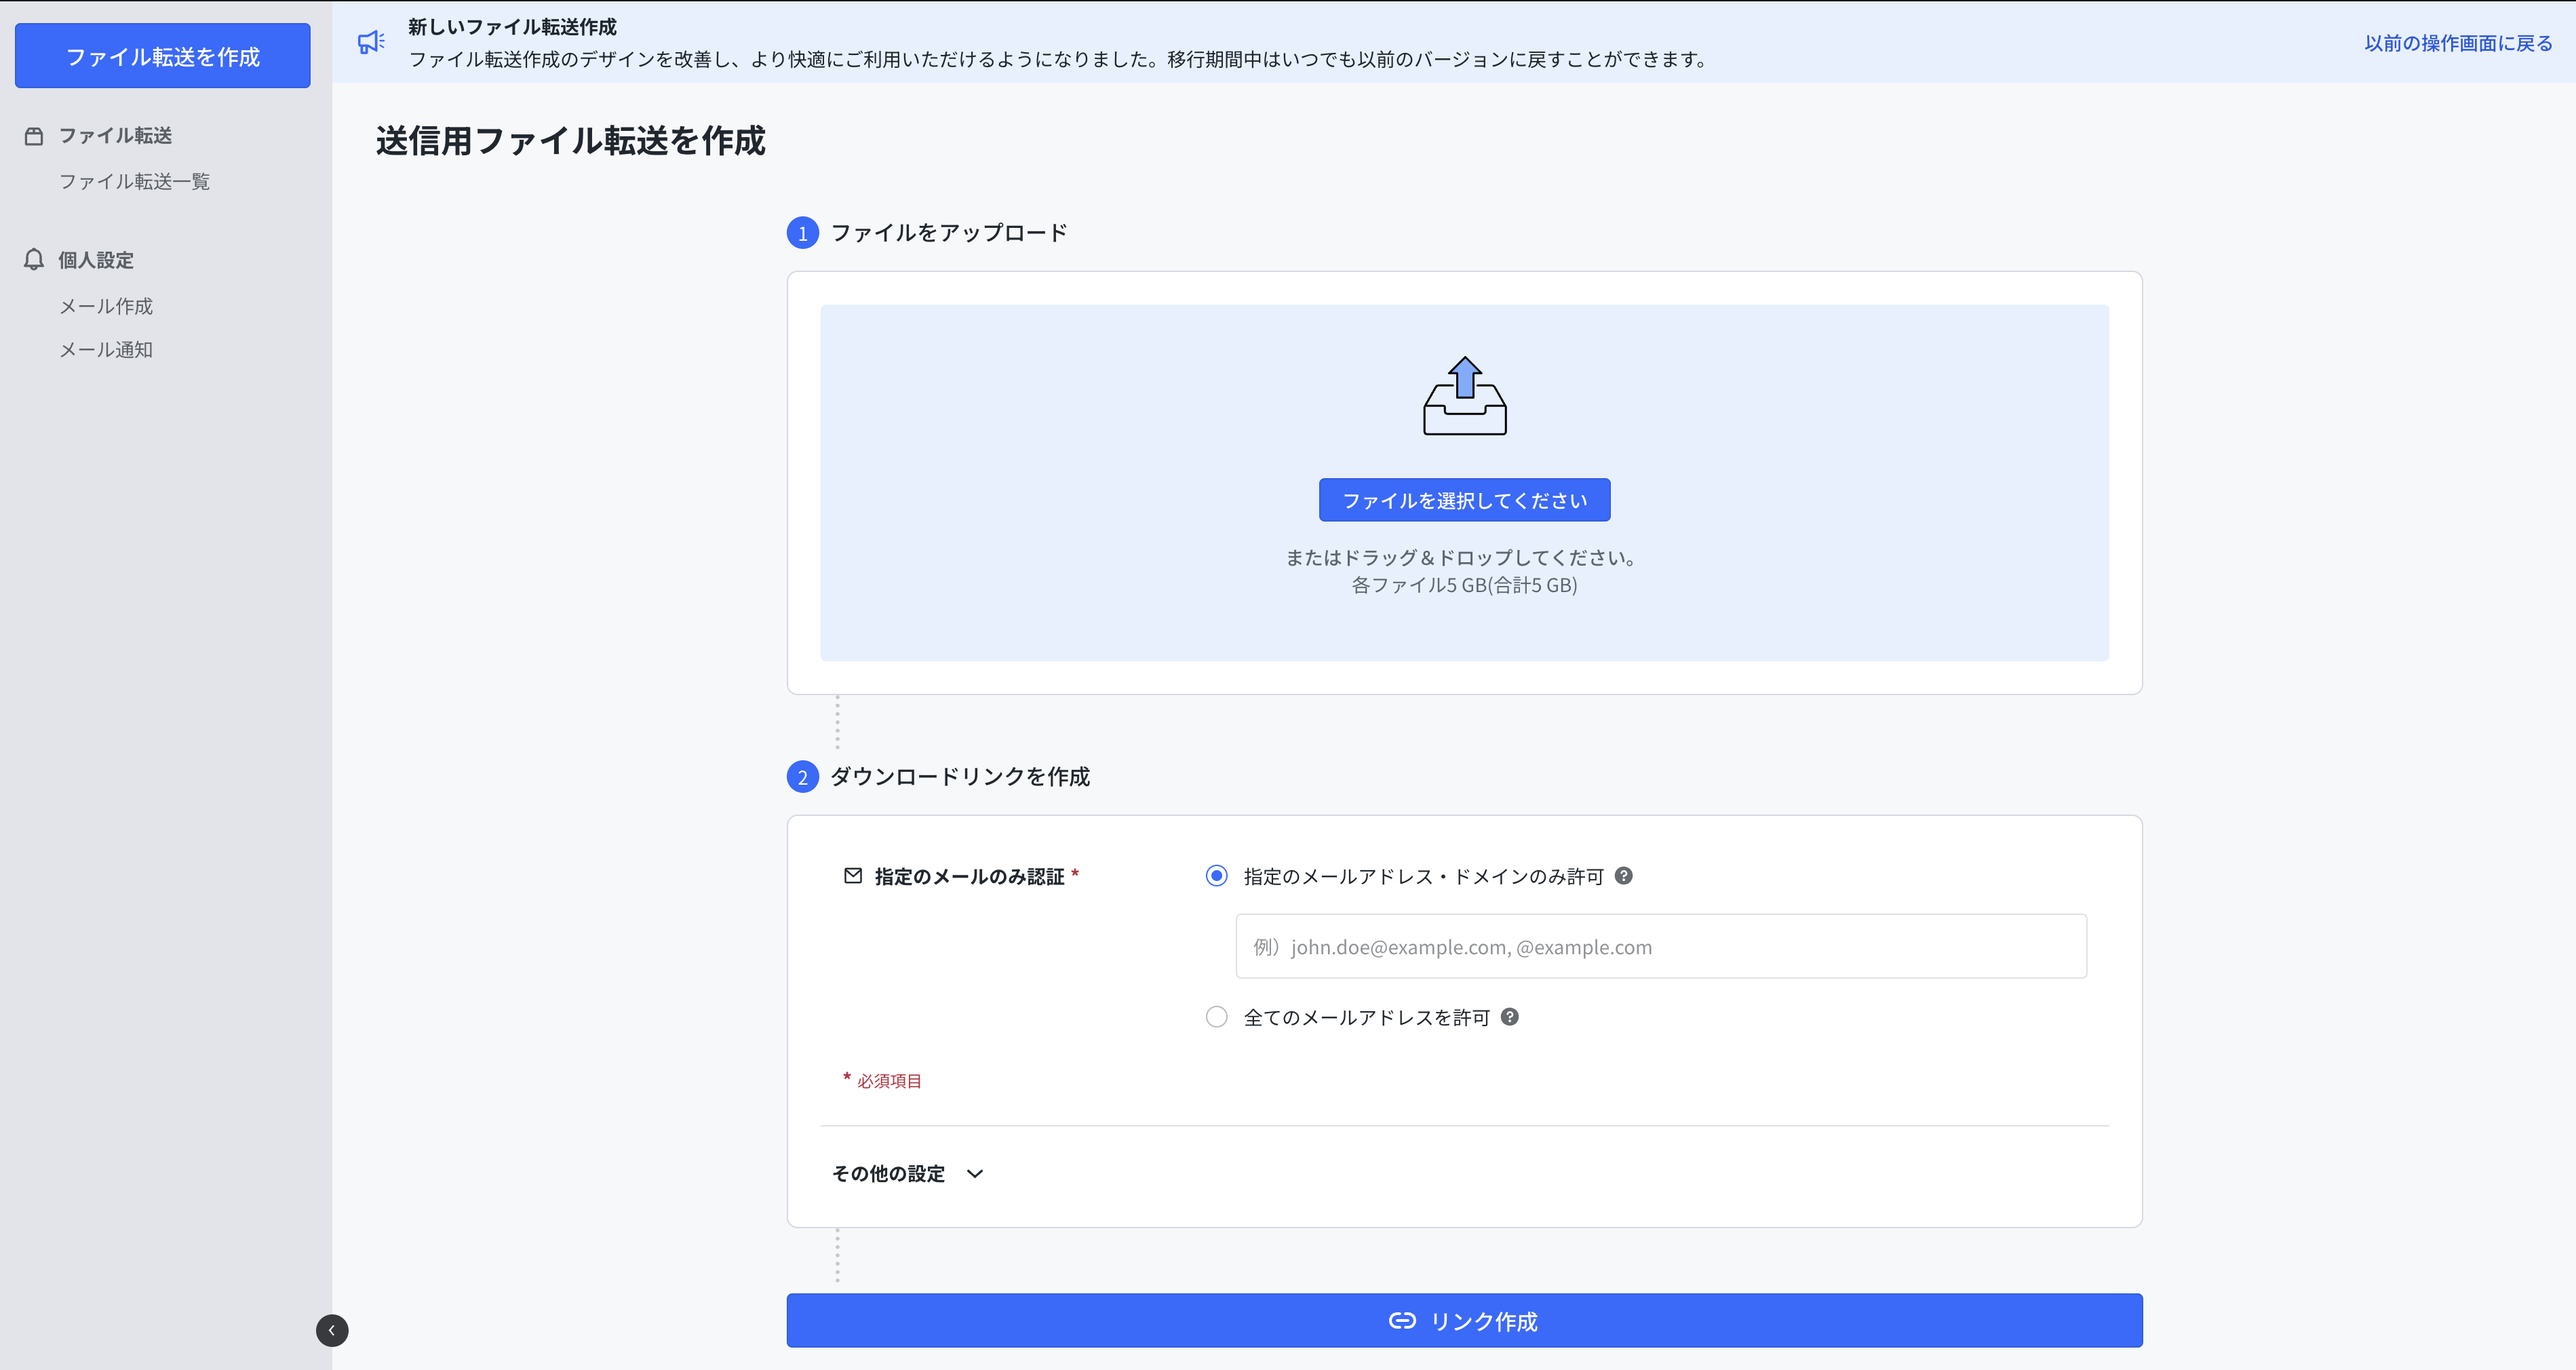Click ファイル転送を作成 button
2576x1370 pixels.
162,56
